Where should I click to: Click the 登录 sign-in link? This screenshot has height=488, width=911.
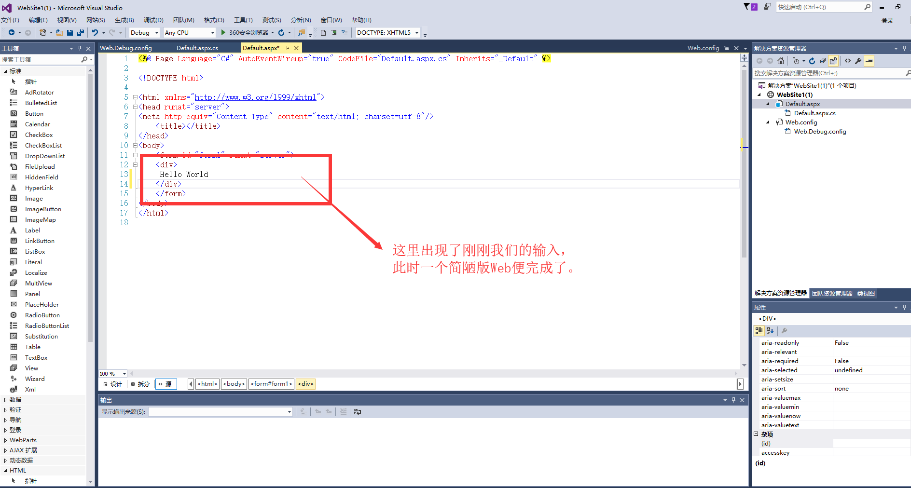[x=887, y=20]
